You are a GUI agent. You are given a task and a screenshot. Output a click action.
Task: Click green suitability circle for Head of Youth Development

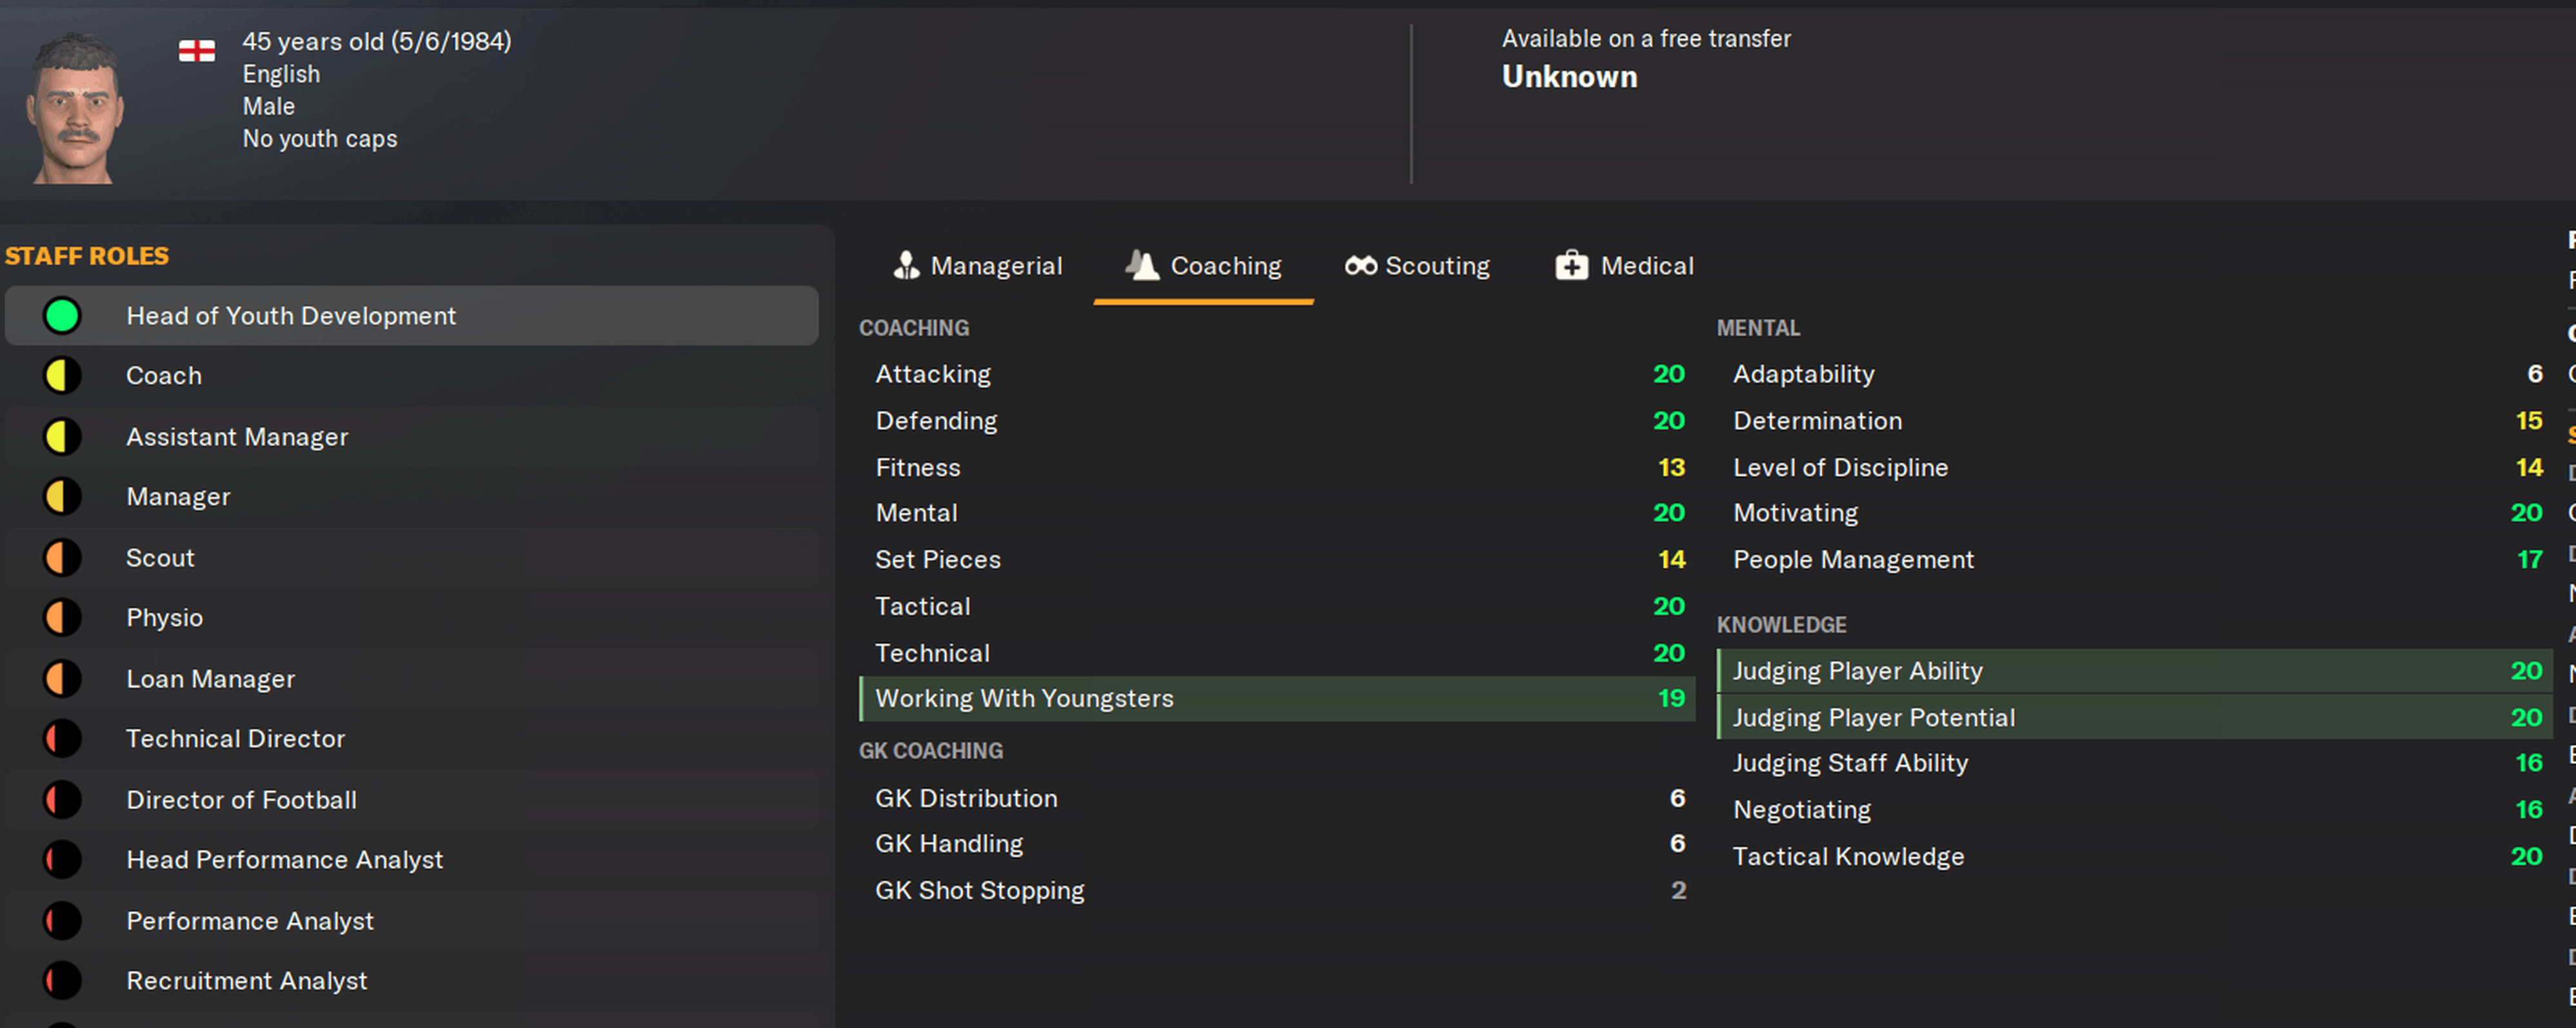click(x=62, y=316)
